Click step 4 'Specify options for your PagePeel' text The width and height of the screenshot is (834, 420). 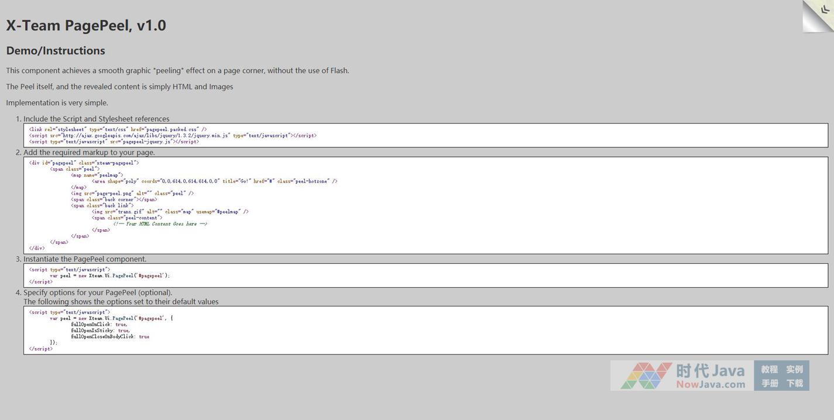tap(98, 292)
